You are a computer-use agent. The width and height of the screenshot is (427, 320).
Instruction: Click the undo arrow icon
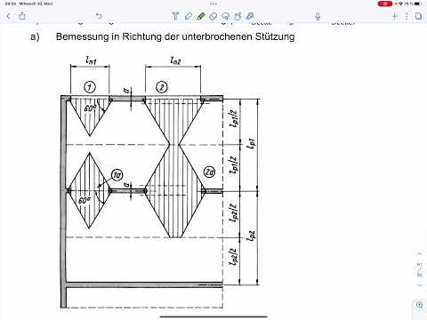tap(99, 16)
